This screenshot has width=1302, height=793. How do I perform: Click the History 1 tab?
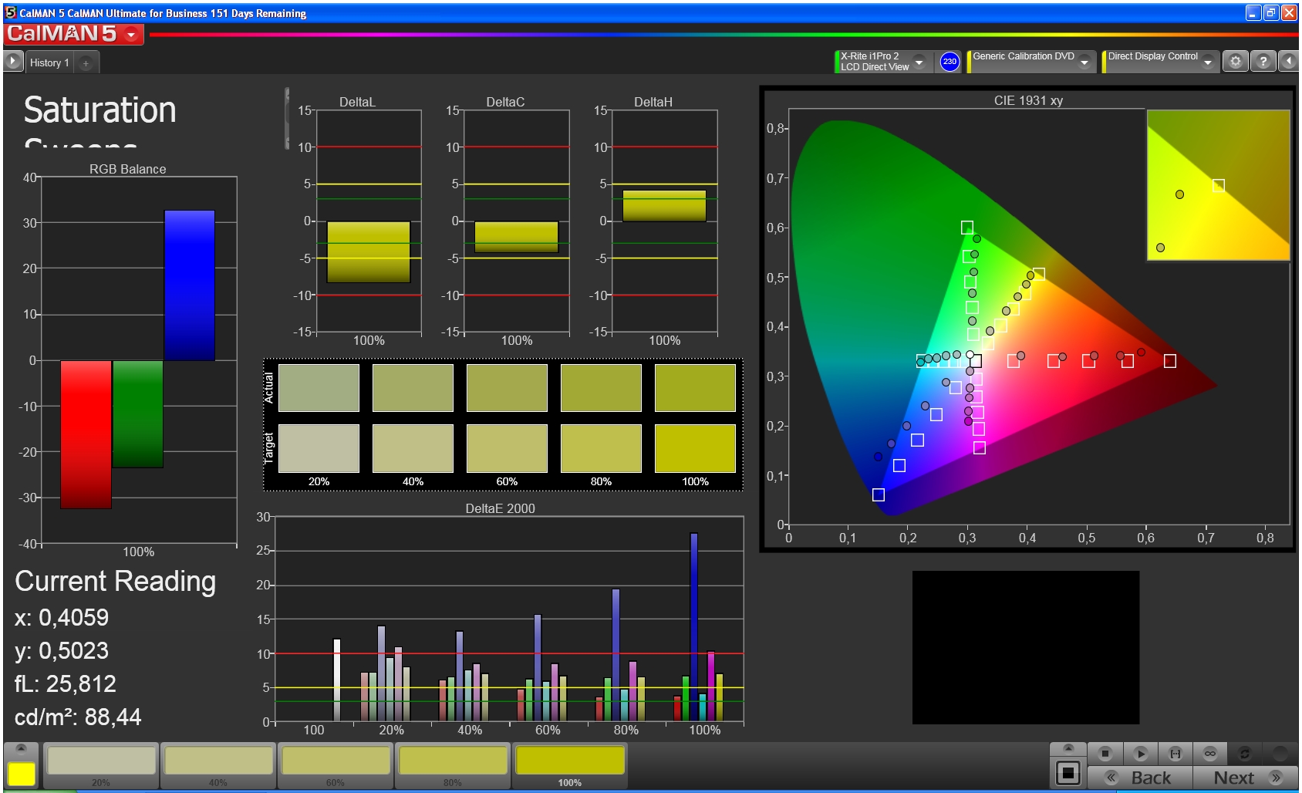tap(49, 62)
